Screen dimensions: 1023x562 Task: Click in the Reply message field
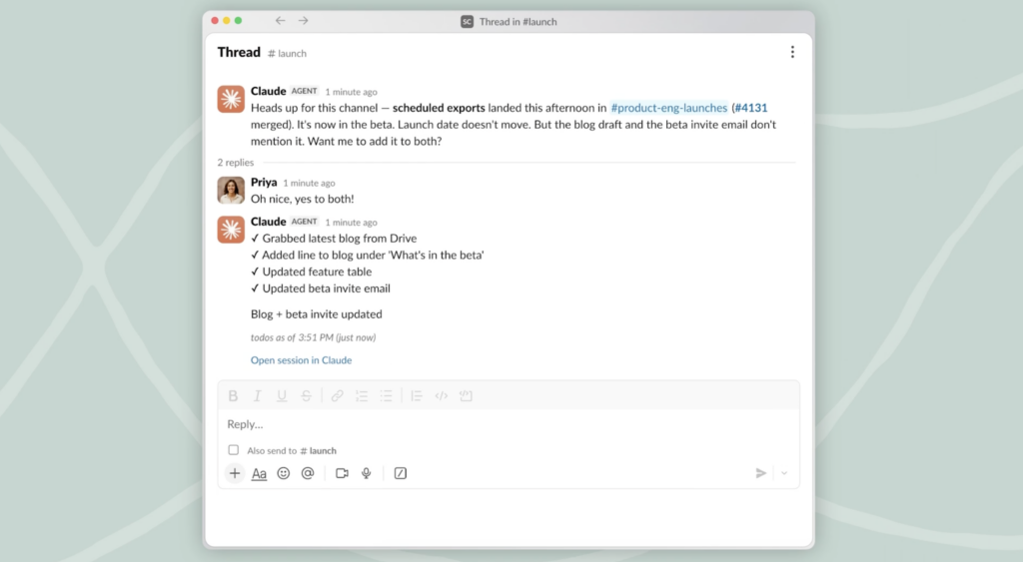pos(509,424)
